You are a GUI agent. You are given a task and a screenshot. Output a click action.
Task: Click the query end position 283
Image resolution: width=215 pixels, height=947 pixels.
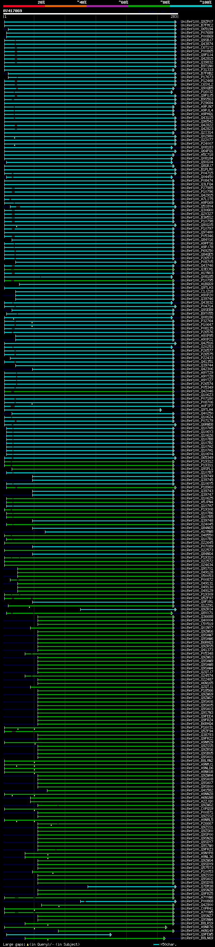tap(174, 16)
